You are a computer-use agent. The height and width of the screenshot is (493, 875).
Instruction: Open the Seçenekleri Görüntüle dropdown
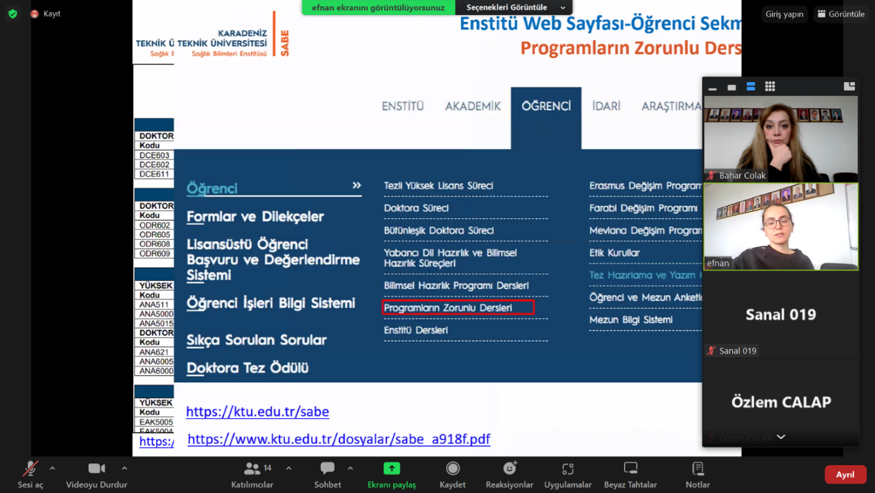513,7
